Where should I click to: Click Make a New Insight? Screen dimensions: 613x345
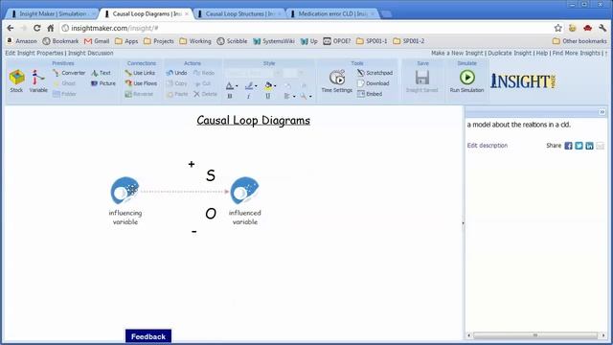(x=457, y=53)
